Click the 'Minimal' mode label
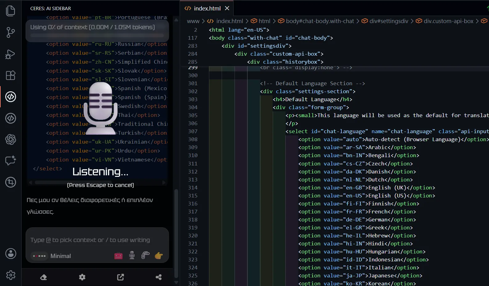Image resolution: width=489 pixels, height=286 pixels. coord(61,256)
